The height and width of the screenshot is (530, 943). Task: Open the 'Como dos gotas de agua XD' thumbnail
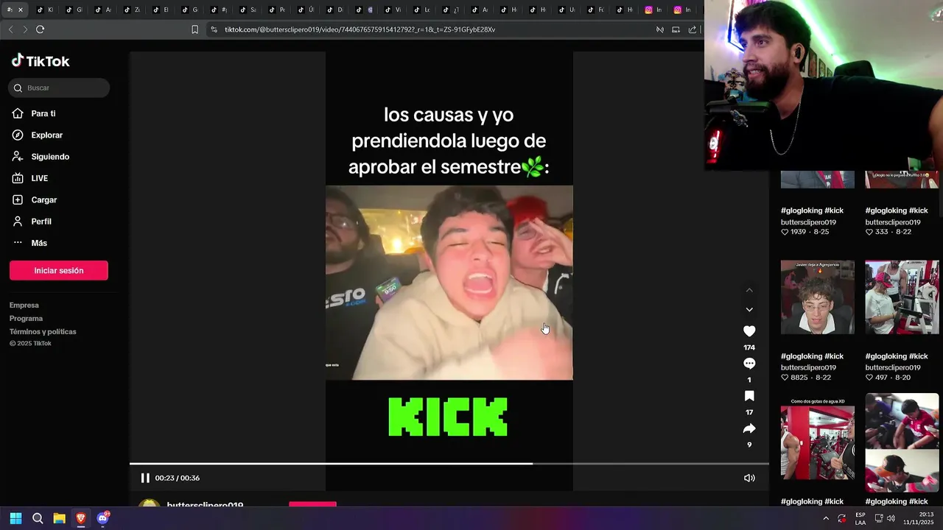818,442
